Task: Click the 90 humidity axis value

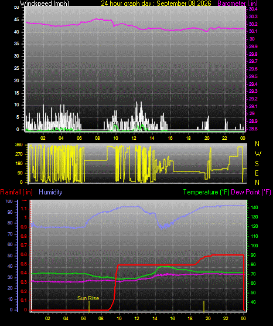Action: [10, 212]
